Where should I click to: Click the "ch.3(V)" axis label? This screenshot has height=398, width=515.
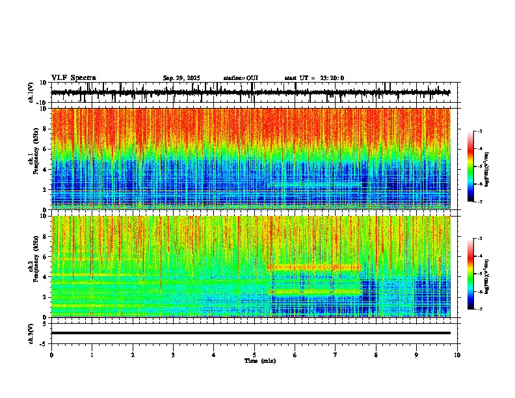[31, 334]
